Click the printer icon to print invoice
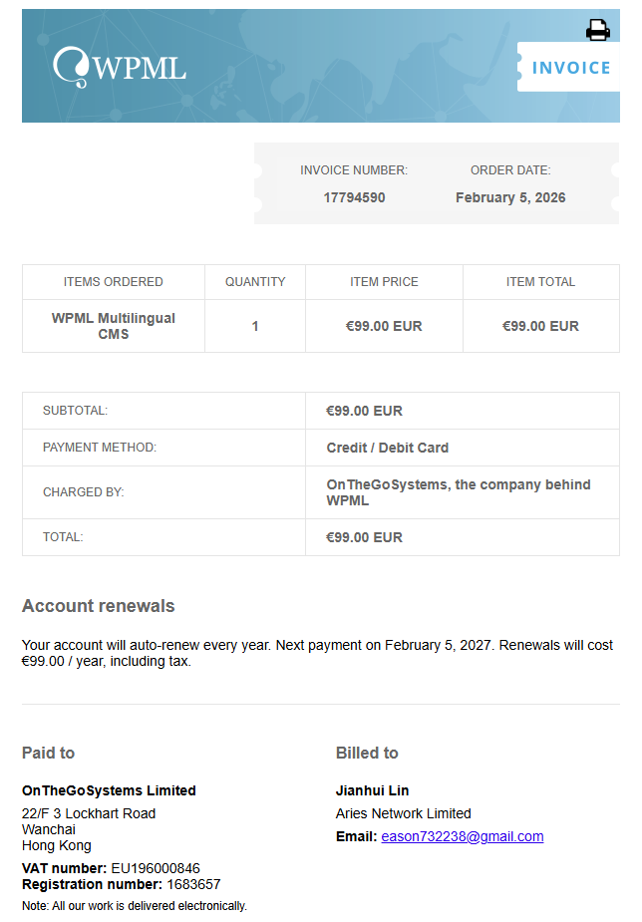 click(x=597, y=31)
